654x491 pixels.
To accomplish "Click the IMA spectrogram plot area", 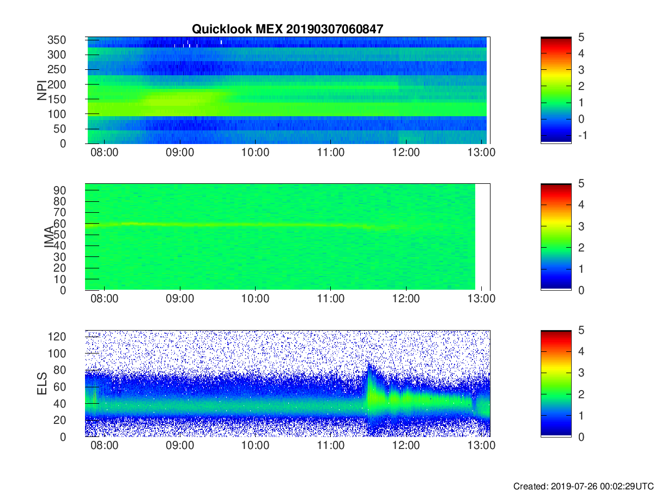I will pyautogui.click(x=288, y=237).
